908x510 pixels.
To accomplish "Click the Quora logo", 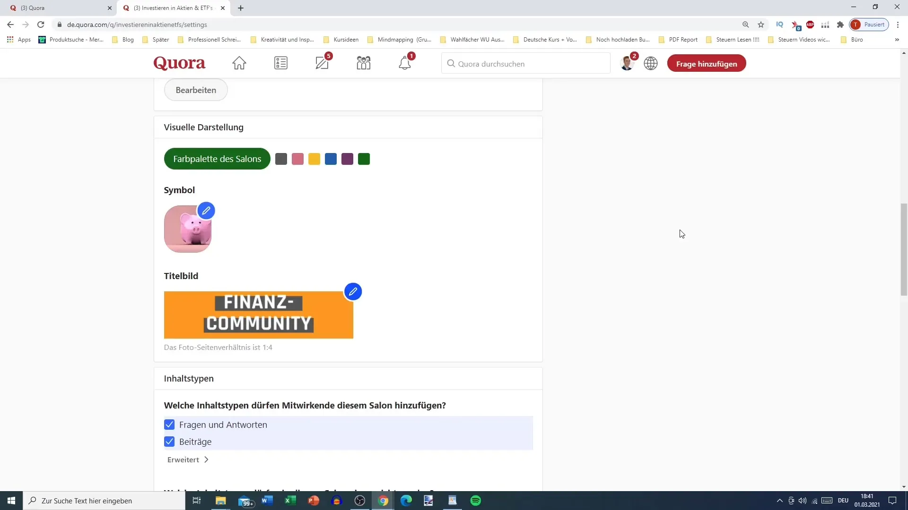I will (x=179, y=63).
